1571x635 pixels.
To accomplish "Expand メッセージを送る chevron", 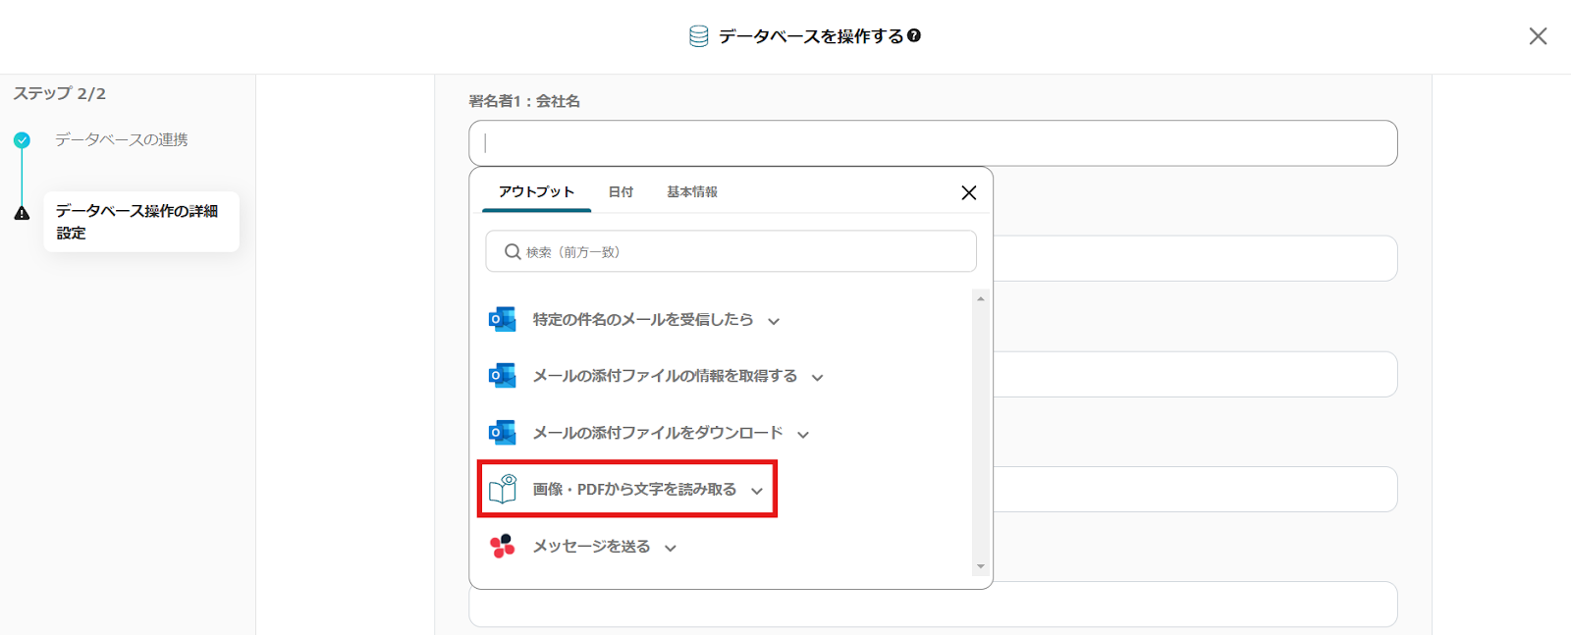I will point(671,548).
